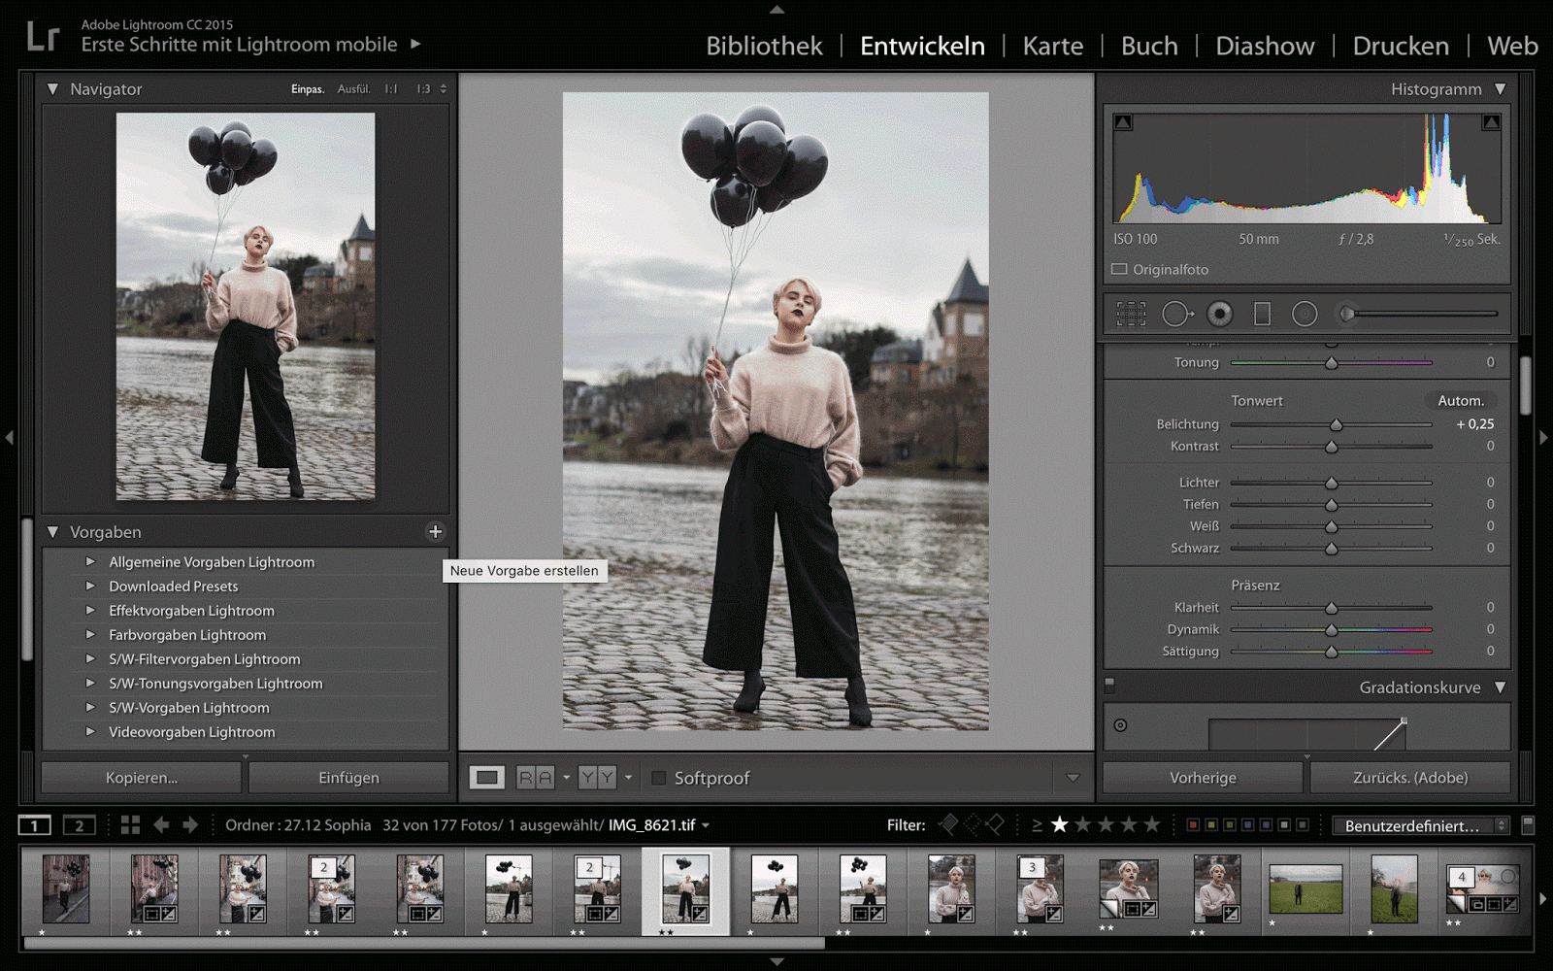Viewport: 1553px width, 971px height.
Task: Filter by picked flag status
Action: click(948, 824)
